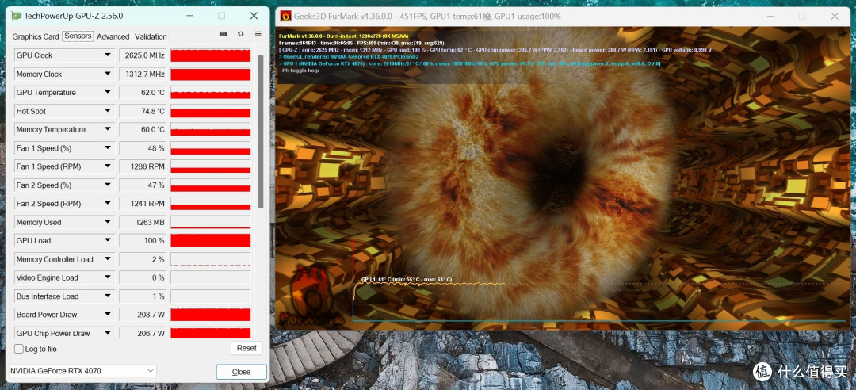Click the 206.7 W value
Screen dimensions: 856x390
(x=143, y=333)
